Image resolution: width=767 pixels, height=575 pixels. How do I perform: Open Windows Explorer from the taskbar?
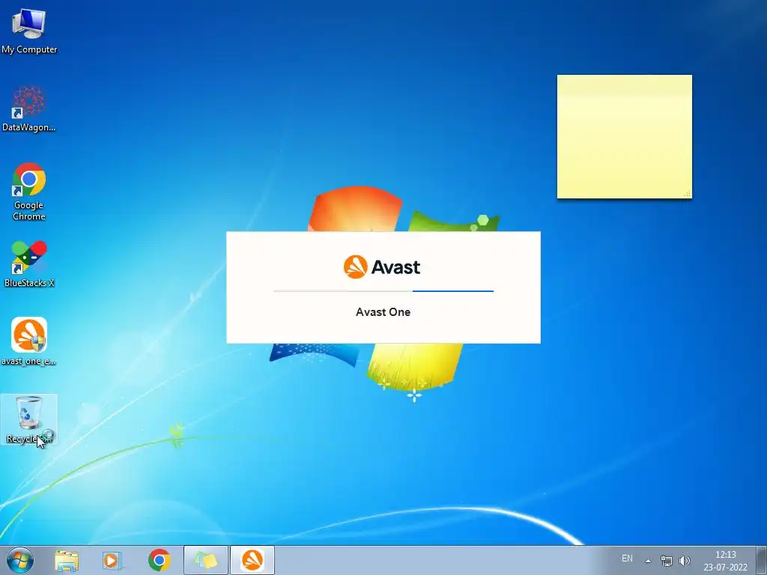pos(67,560)
